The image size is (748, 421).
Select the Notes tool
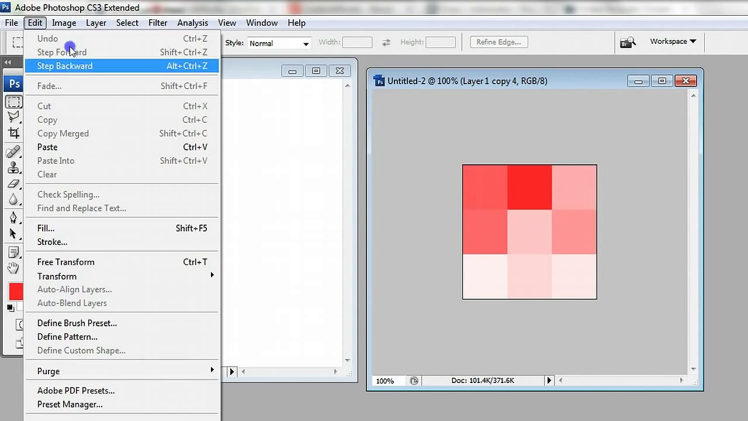[13, 253]
